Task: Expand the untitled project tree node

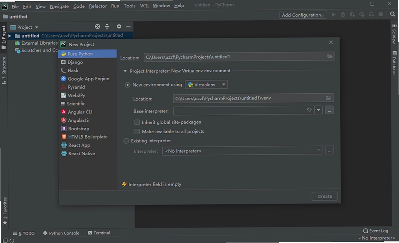Action: [10, 36]
